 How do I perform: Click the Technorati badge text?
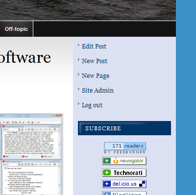click(x=128, y=173)
